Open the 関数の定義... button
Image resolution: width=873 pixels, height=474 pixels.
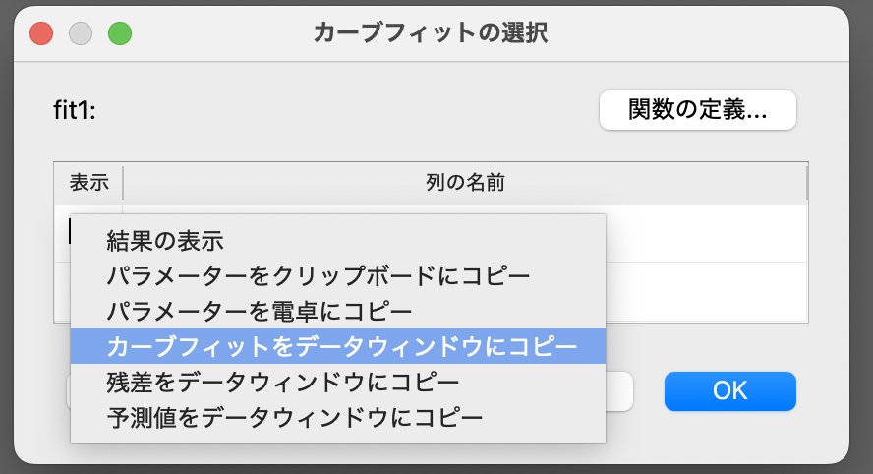[697, 110]
